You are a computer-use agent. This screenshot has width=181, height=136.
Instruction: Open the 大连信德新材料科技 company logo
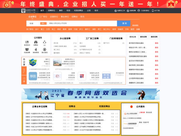pos(33,62)
